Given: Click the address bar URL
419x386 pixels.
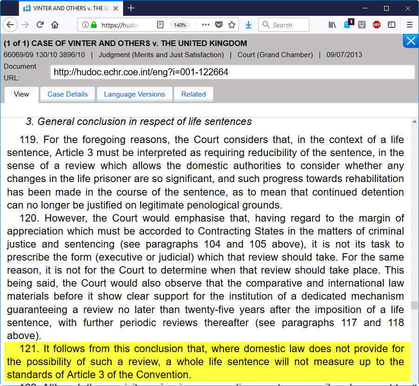Looking at the screenshot, I should [121, 25].
